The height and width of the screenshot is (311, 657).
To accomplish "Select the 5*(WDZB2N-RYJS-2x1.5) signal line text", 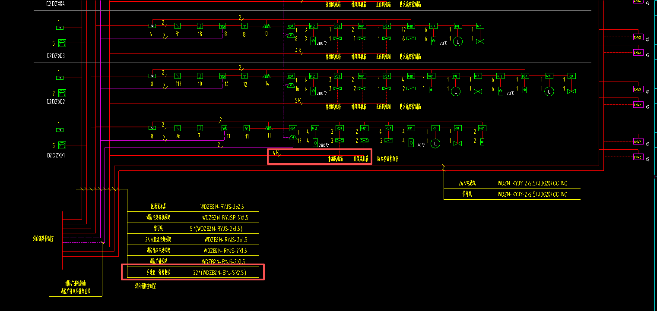I will tap(216, 229).
